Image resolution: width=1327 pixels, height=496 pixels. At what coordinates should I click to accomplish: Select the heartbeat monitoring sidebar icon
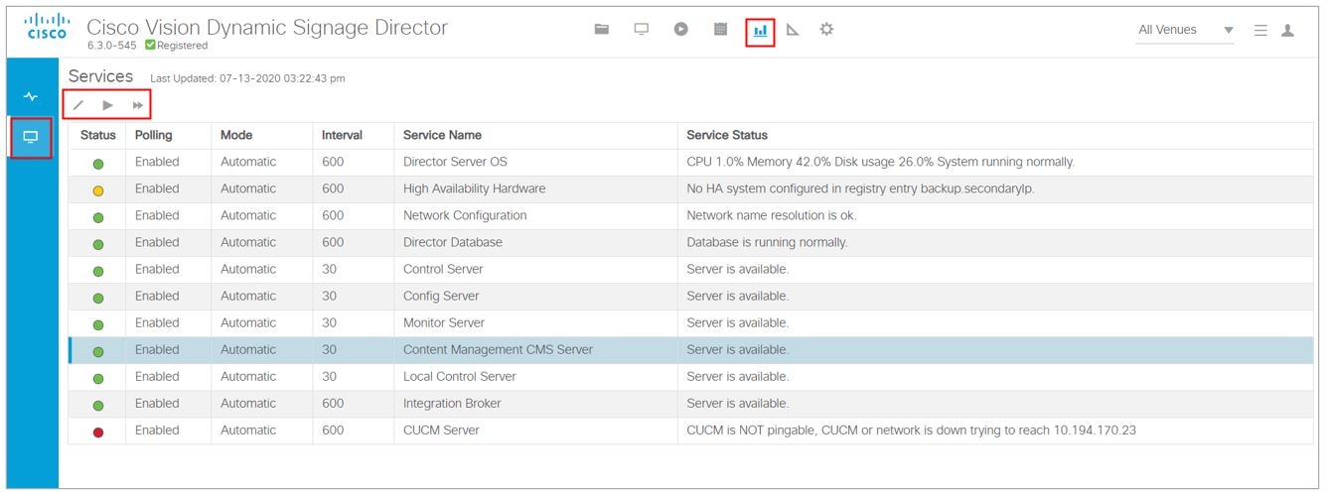32,97
